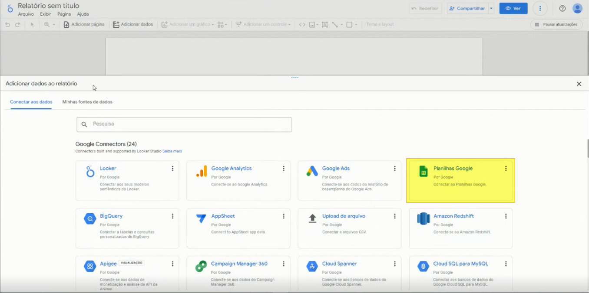Click the embed URL code icon
Screen dimensions: 589x293
[302, 25]
